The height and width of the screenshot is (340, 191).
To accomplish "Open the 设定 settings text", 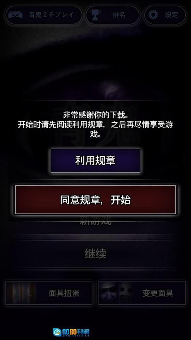I will coord(171,15).
